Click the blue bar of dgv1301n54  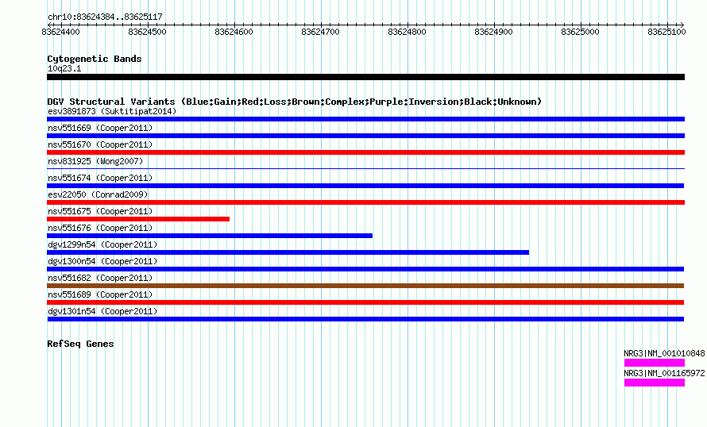point(365,319)
